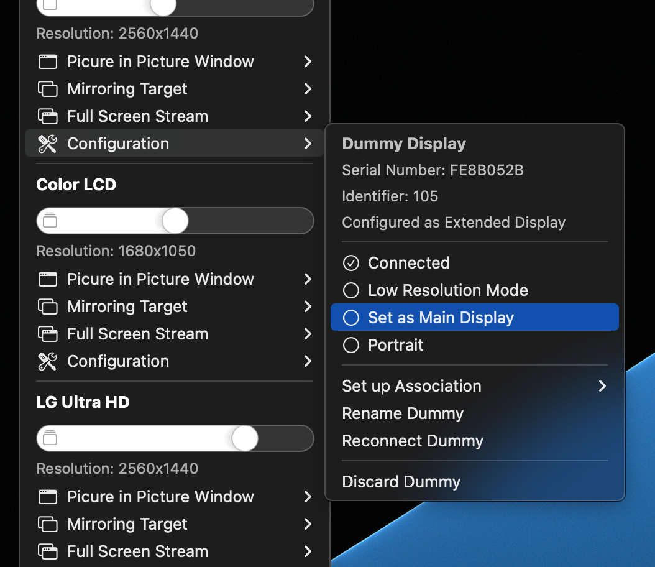The image size is (655, 567).
Task: Select the Mirroring Target icon for Color LCD
Action: pyautogui.click(x=48, y=307)
